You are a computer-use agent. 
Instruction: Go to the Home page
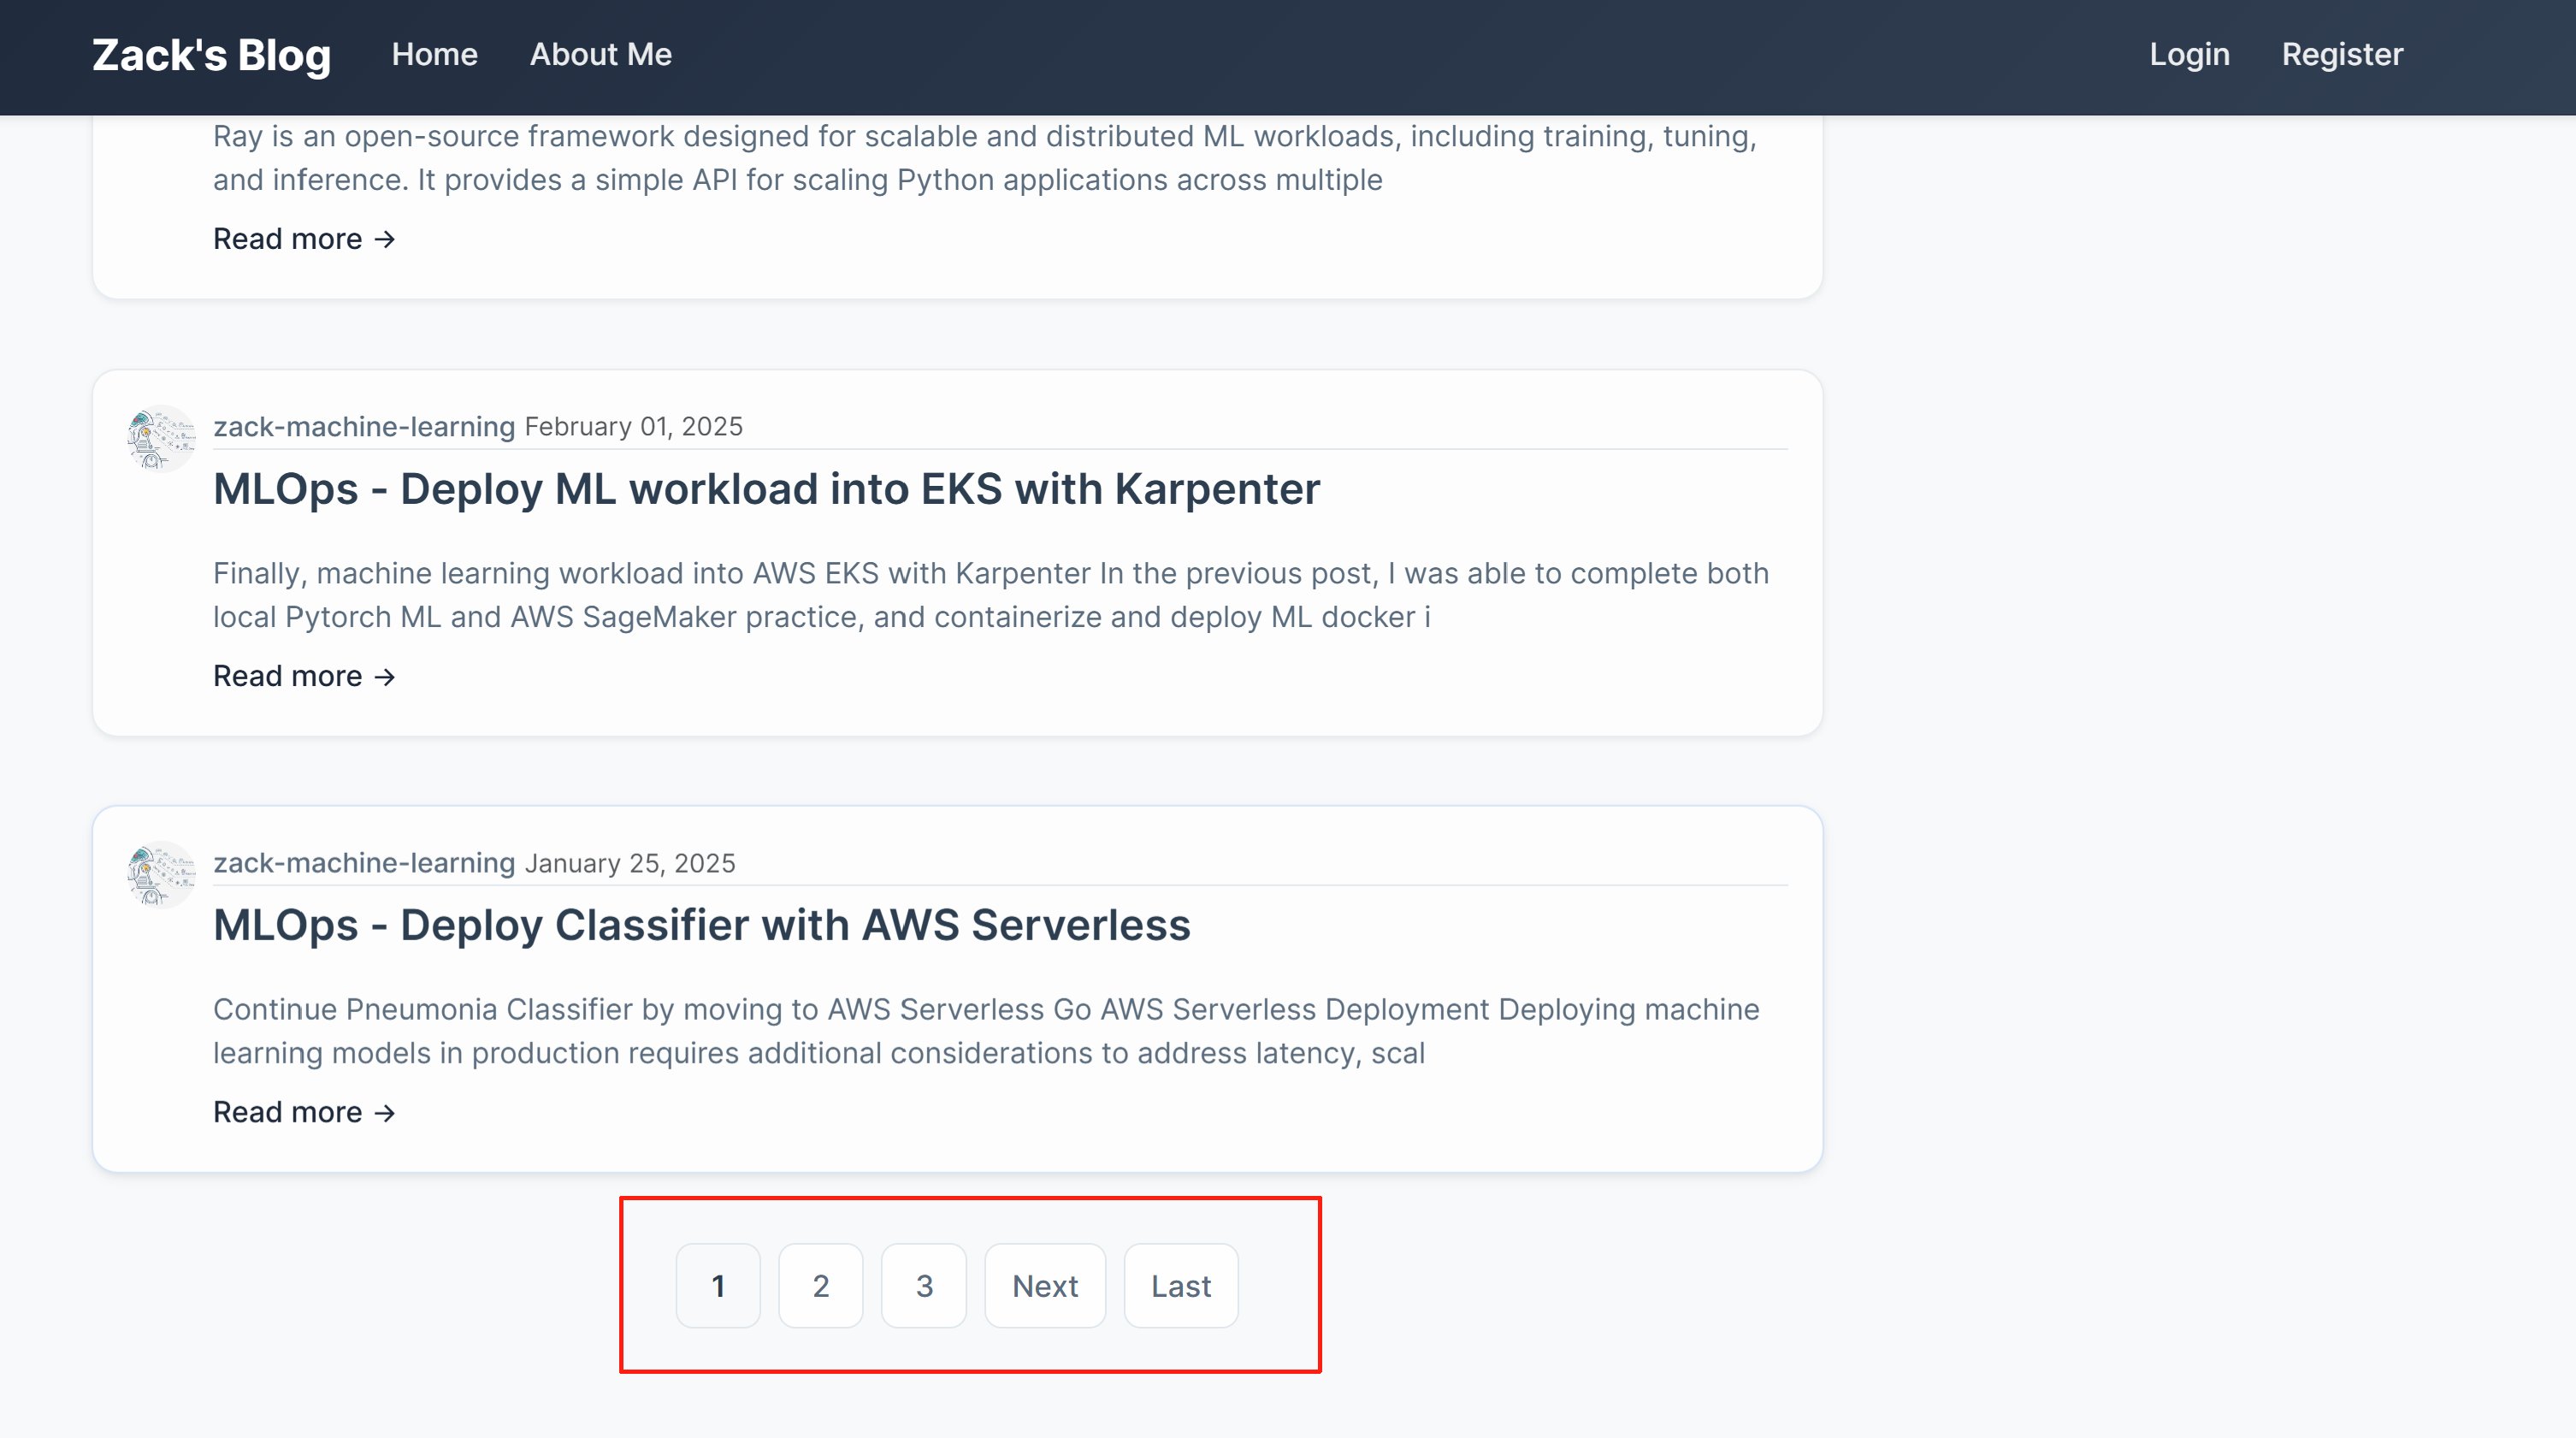click(x=434, y=54)
